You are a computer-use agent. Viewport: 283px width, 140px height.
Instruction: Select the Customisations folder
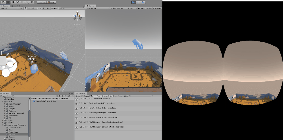coord(15,127)
